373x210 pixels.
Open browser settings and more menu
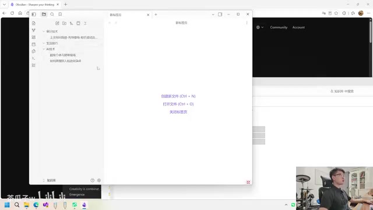[x=368, y=13]
